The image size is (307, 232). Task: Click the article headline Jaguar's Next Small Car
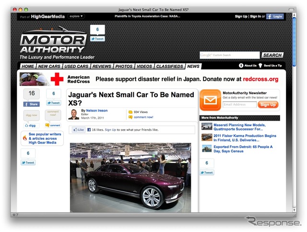click(x=131, y=98)
